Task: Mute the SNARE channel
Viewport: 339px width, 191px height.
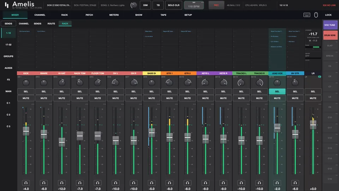Action: pyautogui.click(x=44, y=98)
